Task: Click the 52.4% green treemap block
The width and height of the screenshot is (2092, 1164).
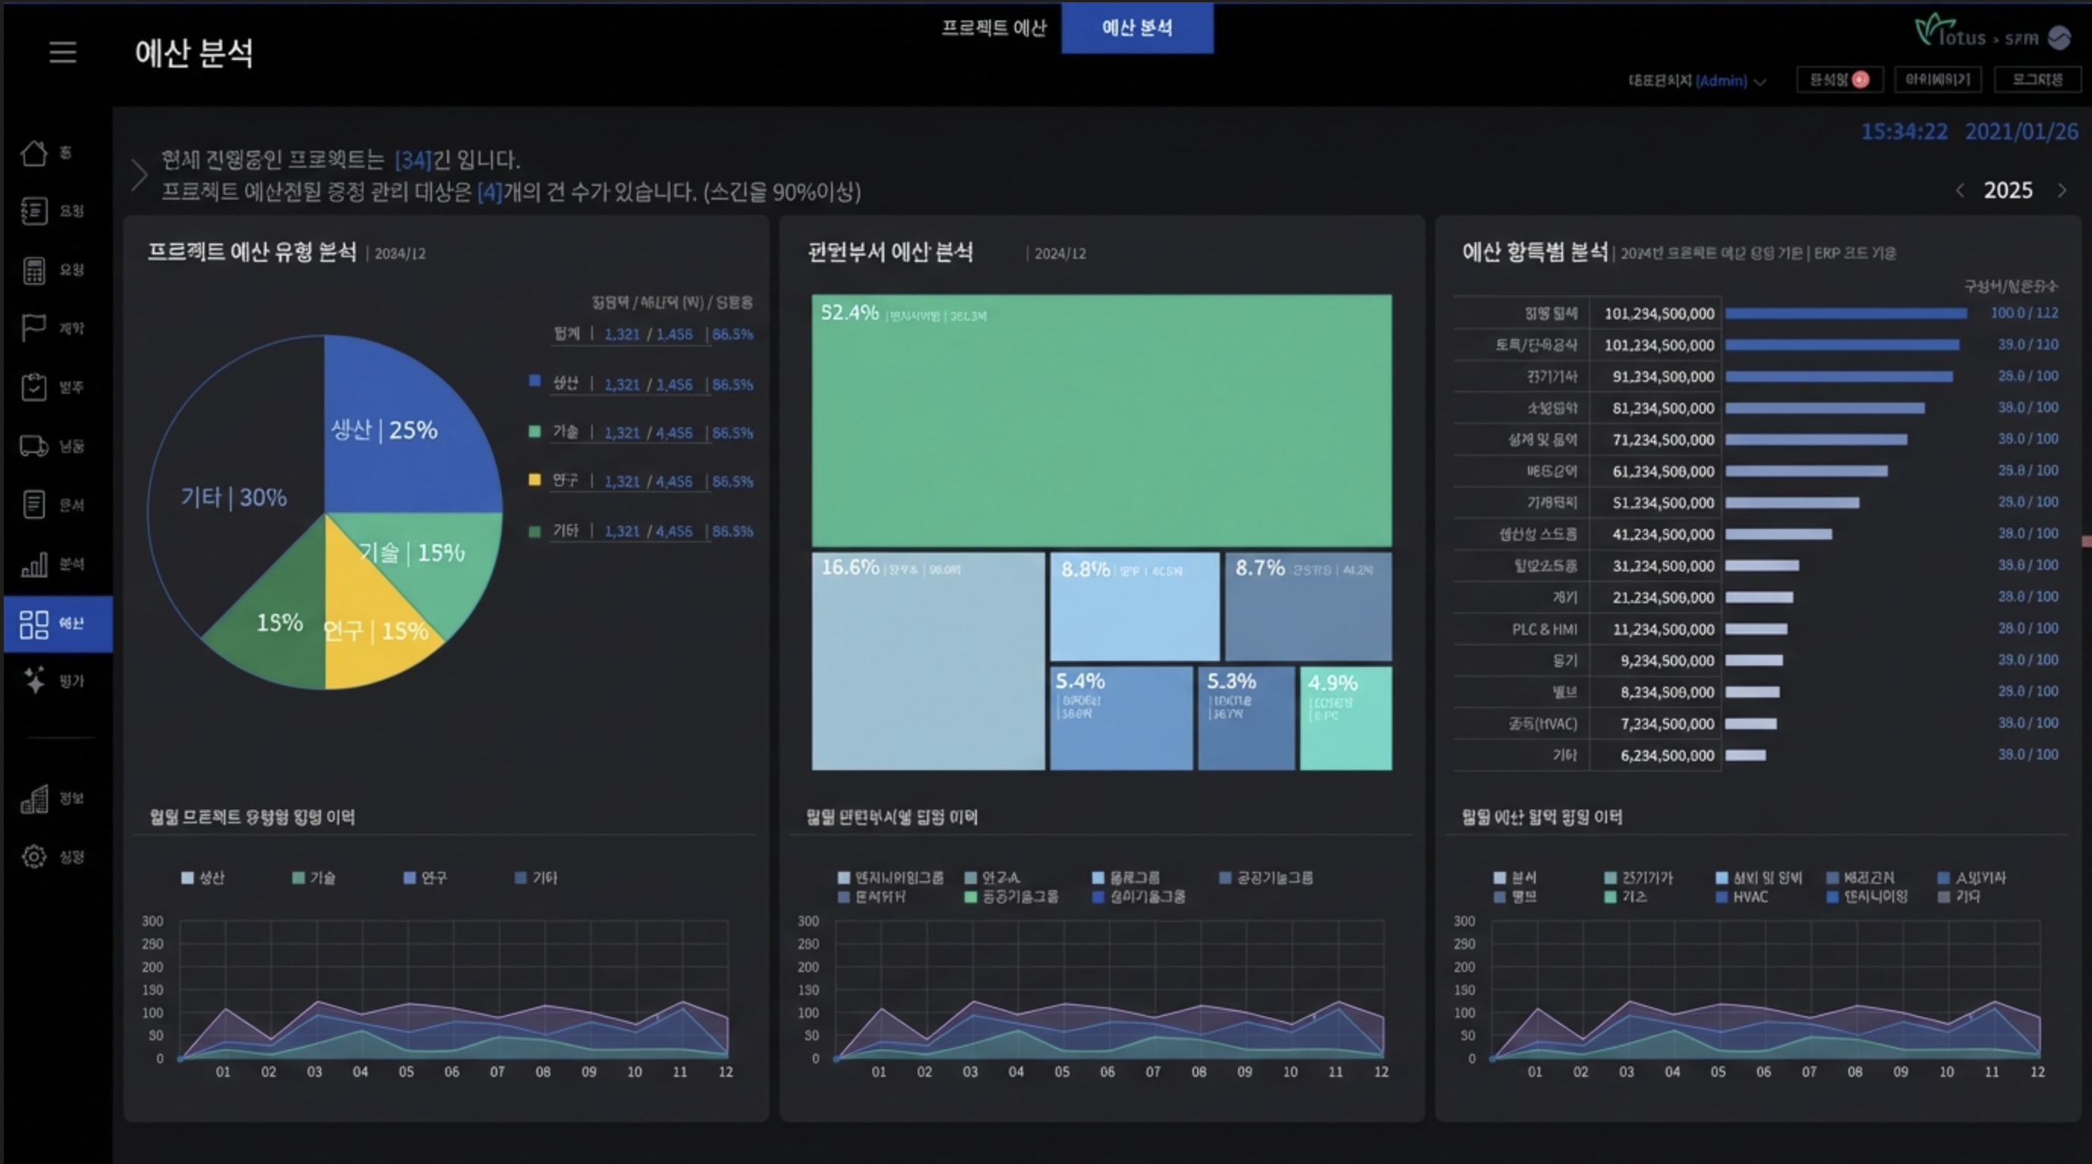Action: tap(1101, 422)
